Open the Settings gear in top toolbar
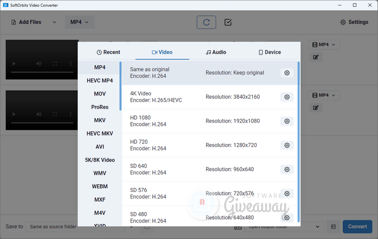The image size is (378, 239). click(354, 22)
